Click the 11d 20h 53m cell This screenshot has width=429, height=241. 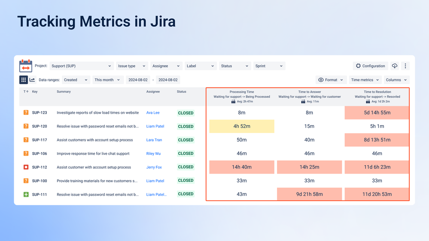click(x=377, y=194)
